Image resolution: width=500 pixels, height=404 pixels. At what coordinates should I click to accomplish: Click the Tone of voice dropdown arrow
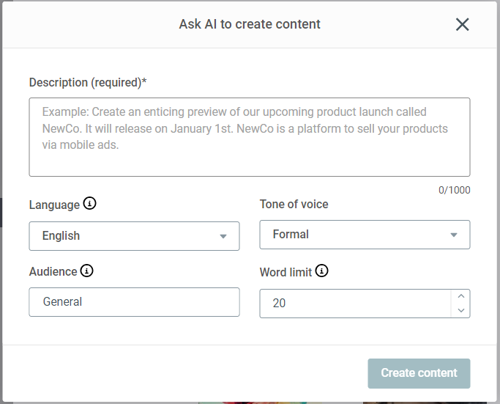click(454, 235)
